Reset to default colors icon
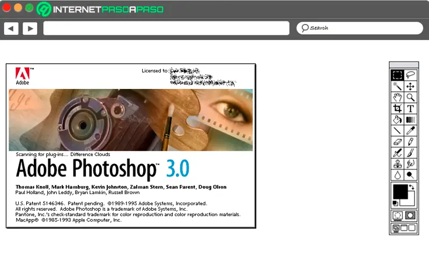This screenshot has height=268, width=429. pos(395,203)
